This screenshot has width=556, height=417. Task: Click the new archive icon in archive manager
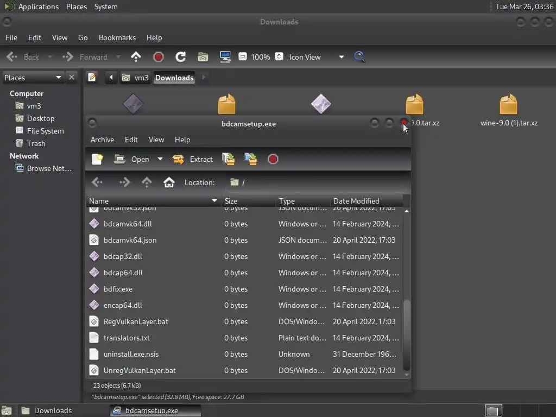98,159
